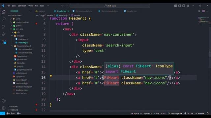Click the Prettier status item
This screenshot has height=118, width=211.
coord(200,113)
